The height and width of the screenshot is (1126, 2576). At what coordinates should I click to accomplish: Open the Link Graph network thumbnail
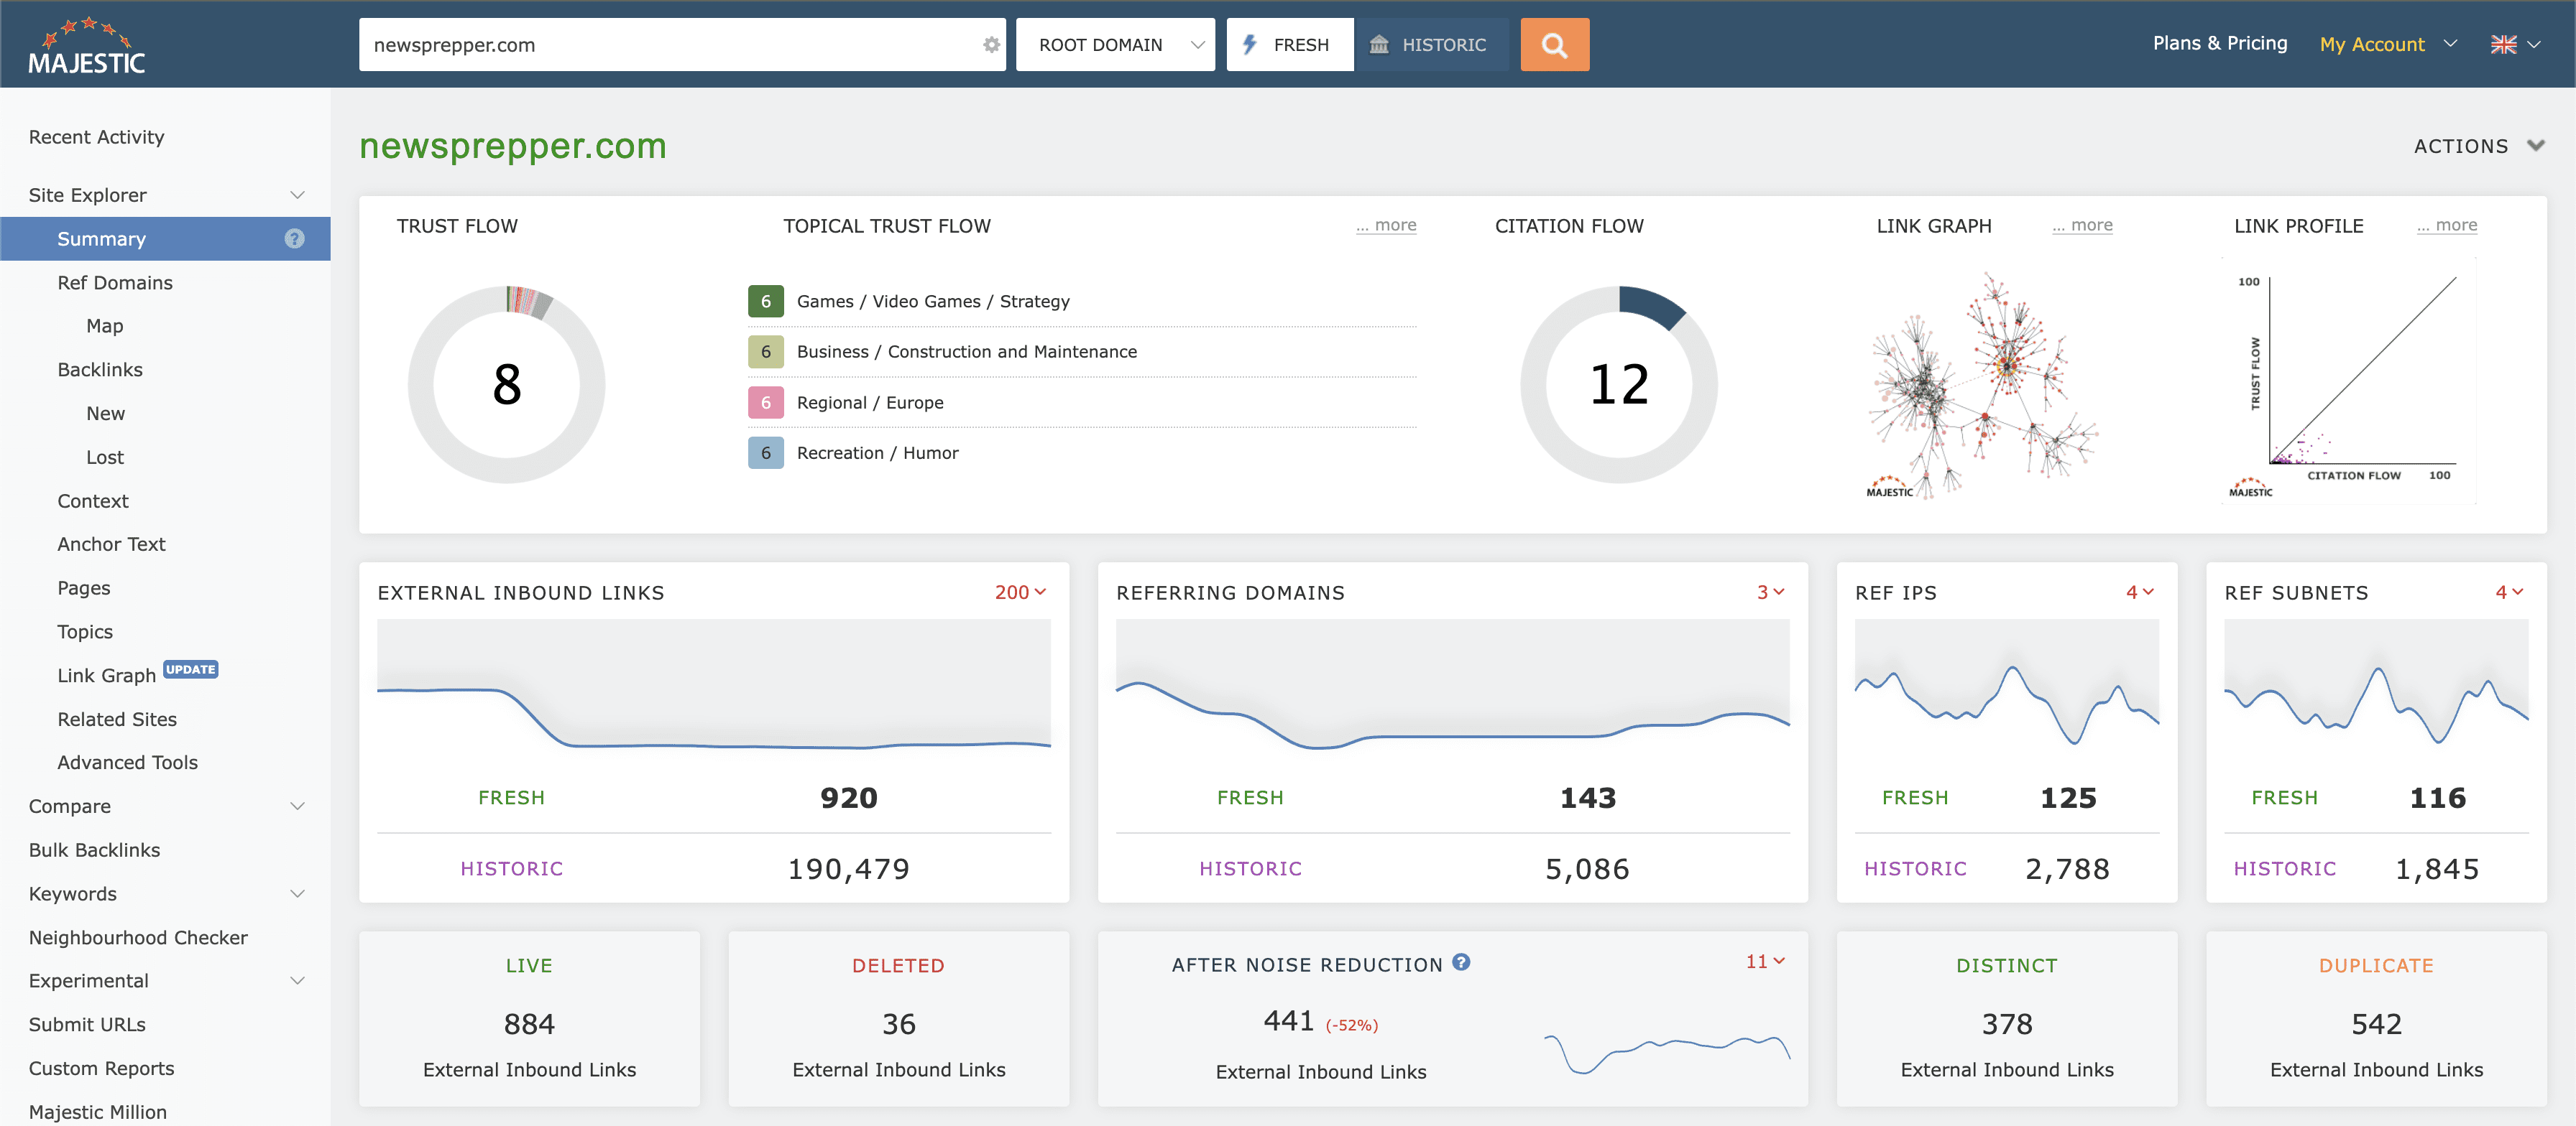pos(1982,385)
